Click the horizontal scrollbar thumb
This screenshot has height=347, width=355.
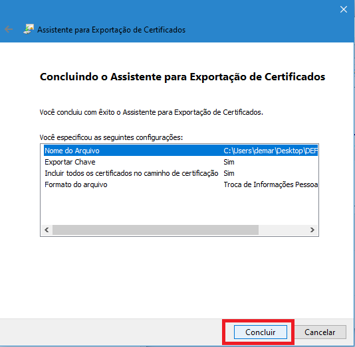click(x=156, y=230)
